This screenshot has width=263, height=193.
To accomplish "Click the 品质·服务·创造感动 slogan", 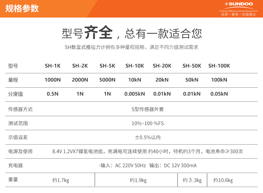I will point(238,14).
